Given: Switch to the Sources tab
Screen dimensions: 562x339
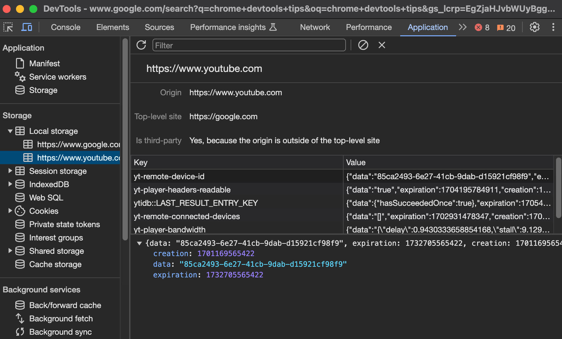Looking at the screenshot, I should (x=159, y=27).
